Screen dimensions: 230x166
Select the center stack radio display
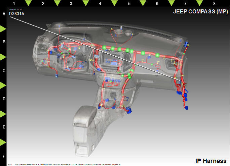111,62
